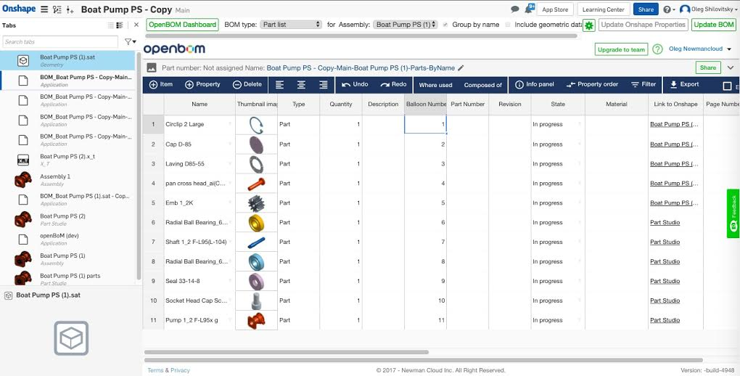Screen dimensions: 740x376
Task: Open the Onshape link in Cap D-85 row
Action: coord(674,144)
